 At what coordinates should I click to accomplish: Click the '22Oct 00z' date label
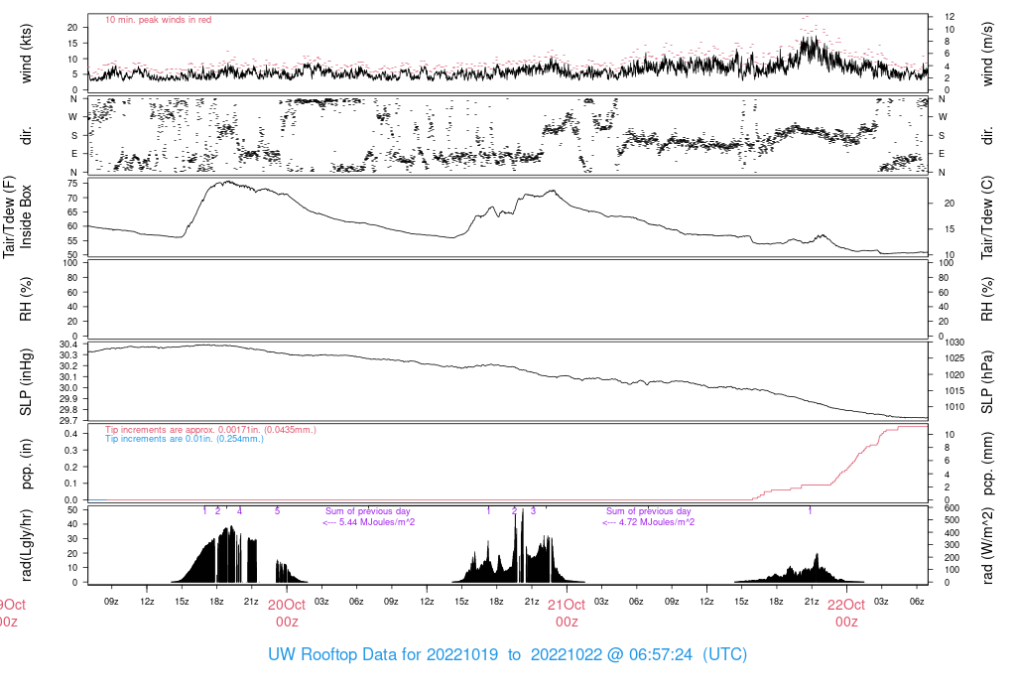(846, 614)
